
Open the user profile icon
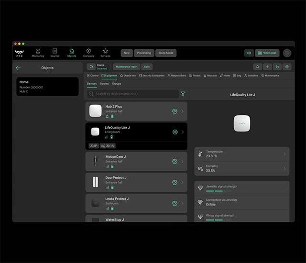[287, 53]
